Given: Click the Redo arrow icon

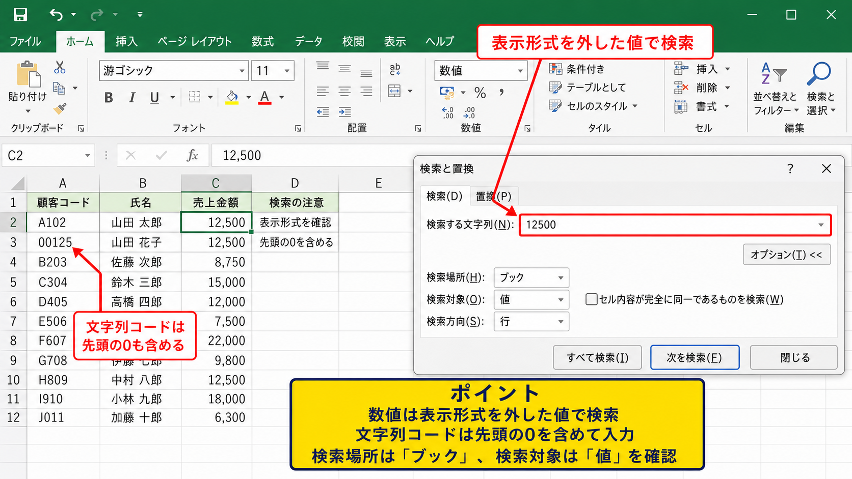Looking at the screenshot, I should click(x=96, y=15).
